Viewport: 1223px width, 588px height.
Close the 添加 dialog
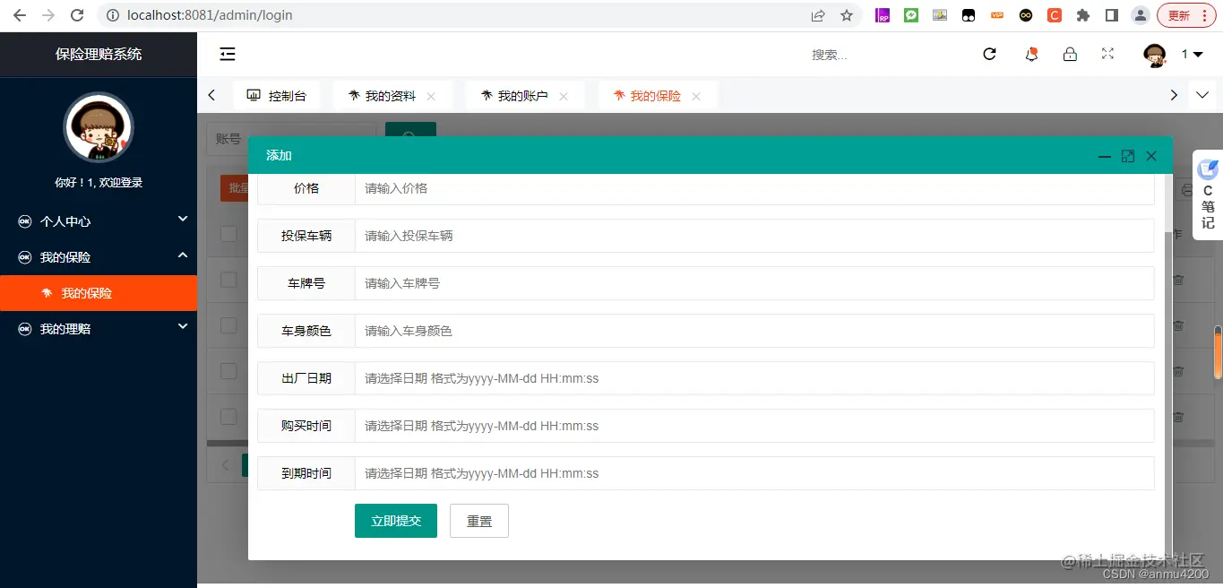pyautogui.click(x=1151, y=156)
